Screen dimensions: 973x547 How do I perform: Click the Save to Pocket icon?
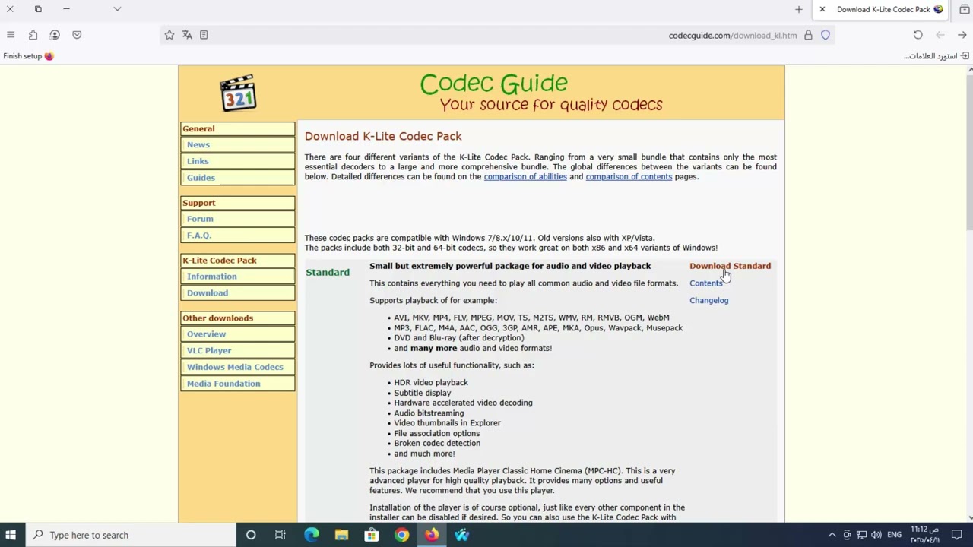77,35
